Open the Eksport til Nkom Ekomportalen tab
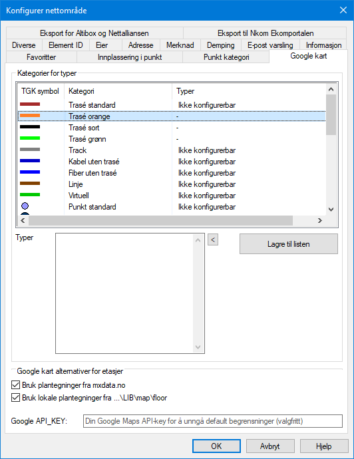 [265, 33]
